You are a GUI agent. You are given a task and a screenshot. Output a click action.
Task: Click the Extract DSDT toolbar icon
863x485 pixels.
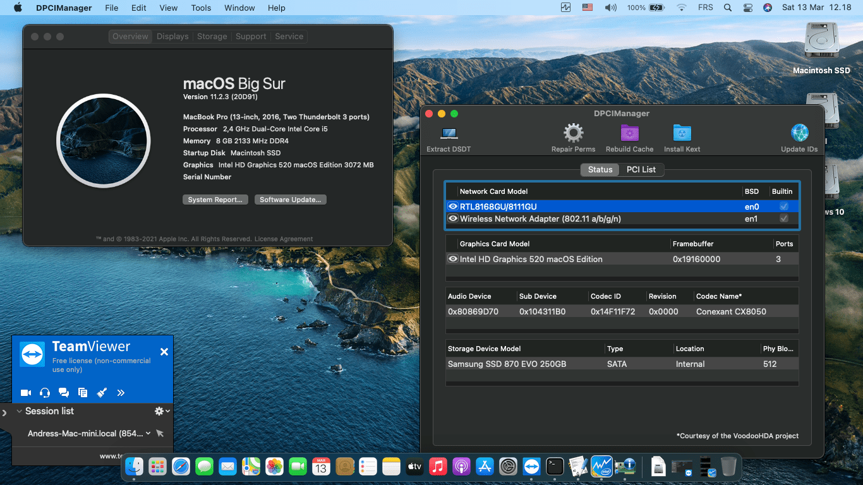click(x=449, y=133)
